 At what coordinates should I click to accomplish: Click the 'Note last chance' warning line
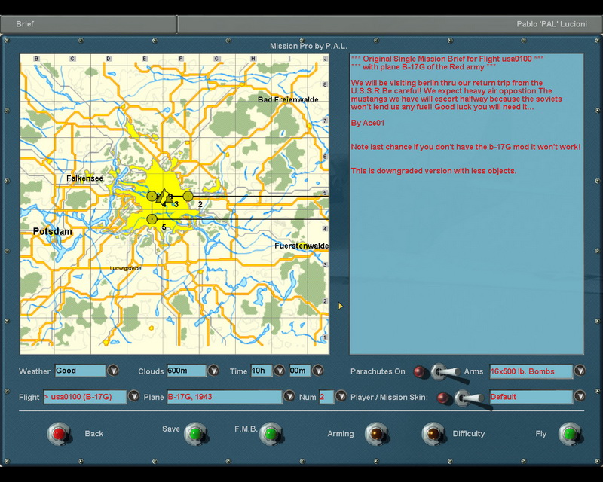click(466, 147)
